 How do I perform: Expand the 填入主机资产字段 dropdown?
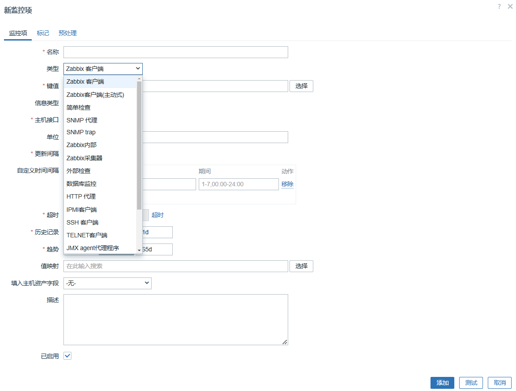tap(108, 284)
